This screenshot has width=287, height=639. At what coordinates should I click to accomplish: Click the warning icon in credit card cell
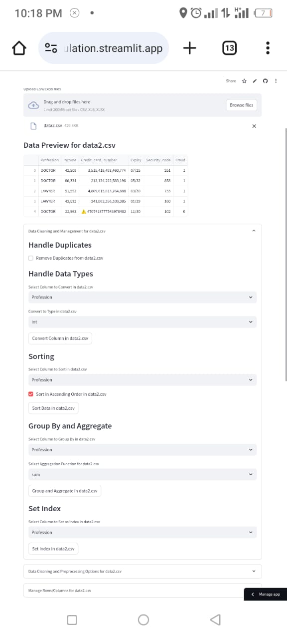pyautogui.click(x=83, y=212)
